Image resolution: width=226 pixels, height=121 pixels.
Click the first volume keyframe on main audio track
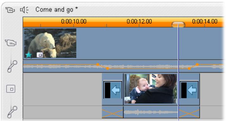coord(98,64)
